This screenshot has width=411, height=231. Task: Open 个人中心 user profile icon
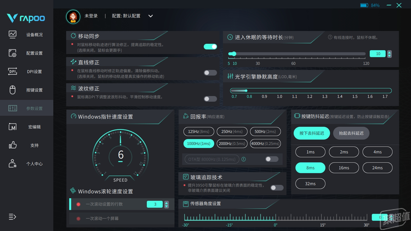pyautogui.click(x=12, y=164)
